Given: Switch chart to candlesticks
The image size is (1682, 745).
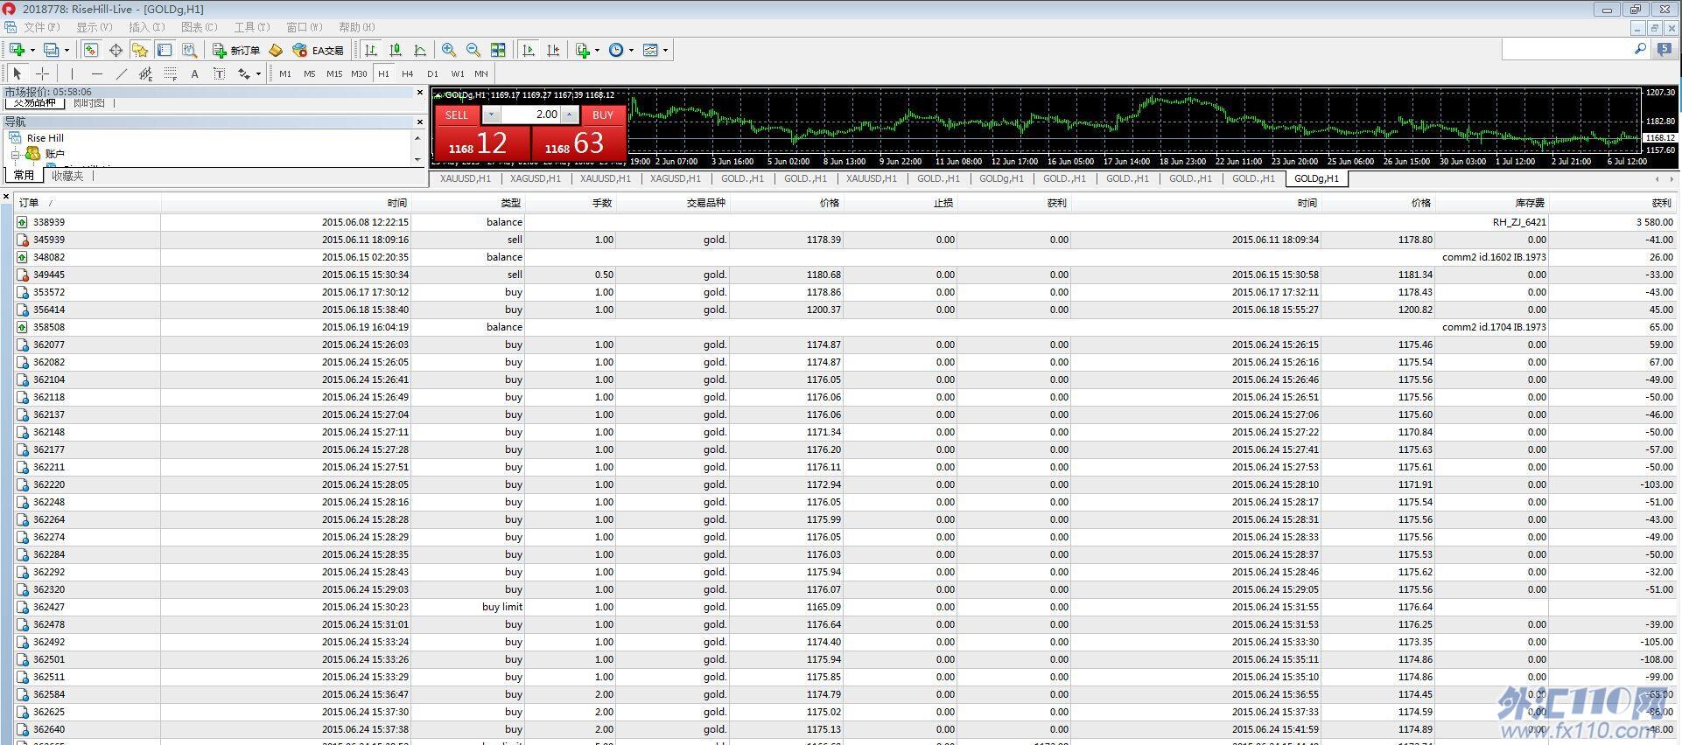Looking at the screenshot, I should [x=396, y=50].
